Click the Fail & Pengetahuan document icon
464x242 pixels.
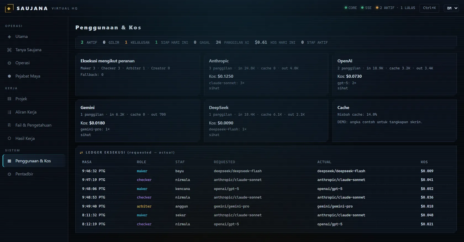tap(9, 125)
